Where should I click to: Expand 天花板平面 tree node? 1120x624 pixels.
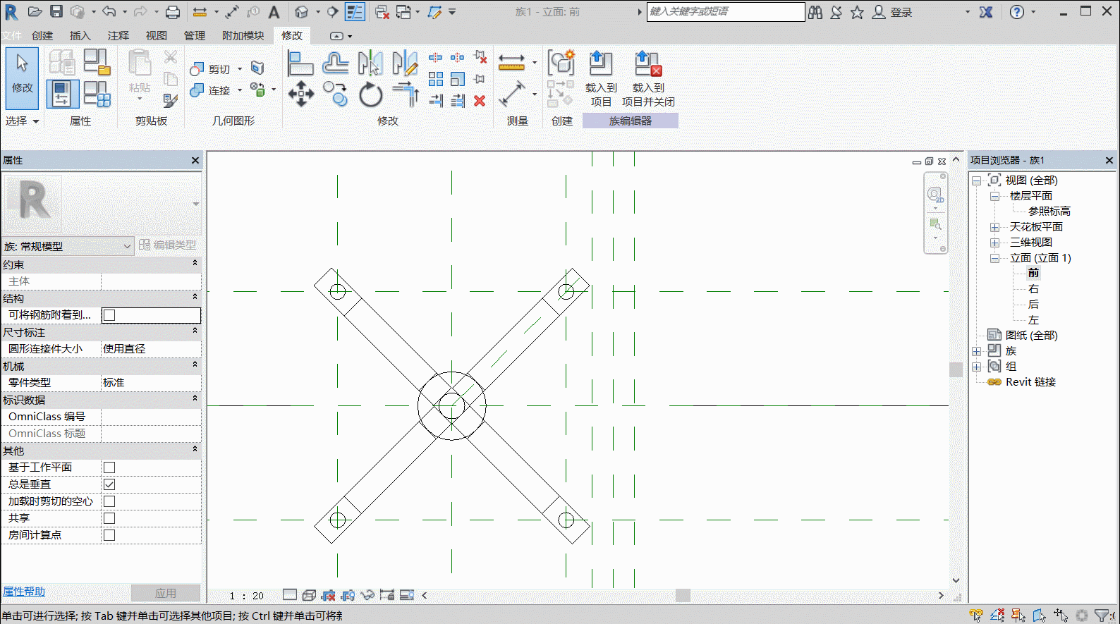(x=994, y=227)
